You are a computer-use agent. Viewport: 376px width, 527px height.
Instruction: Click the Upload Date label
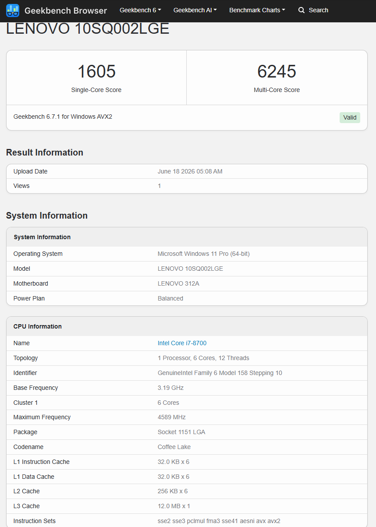30,171
